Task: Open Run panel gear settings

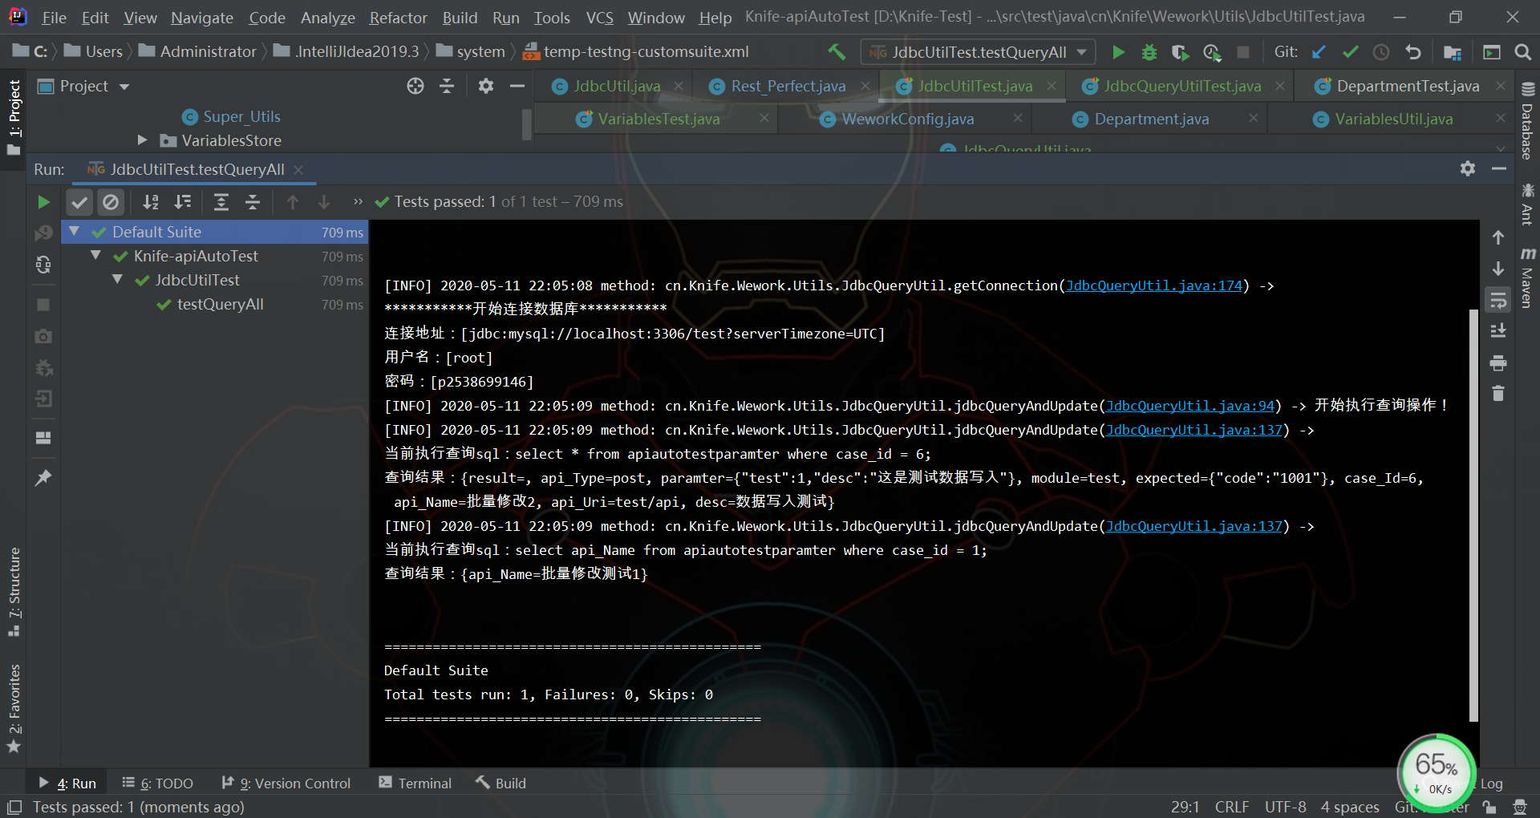Action: 1468,168
